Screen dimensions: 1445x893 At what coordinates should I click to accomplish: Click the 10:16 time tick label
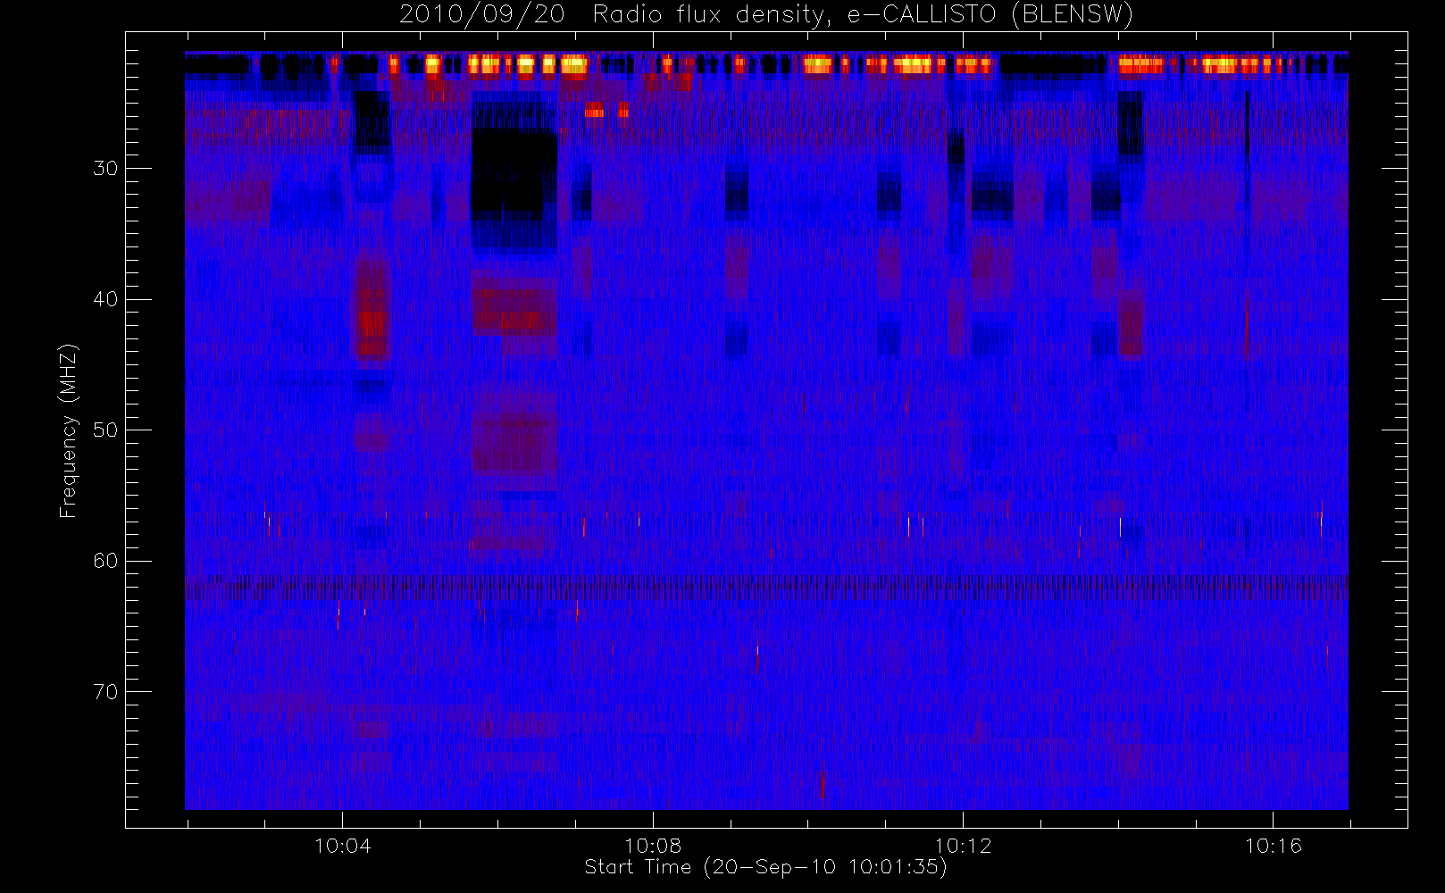(1274, 846)
